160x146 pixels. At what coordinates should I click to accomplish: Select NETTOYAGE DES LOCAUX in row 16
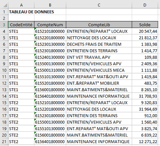tap(99, 109)
